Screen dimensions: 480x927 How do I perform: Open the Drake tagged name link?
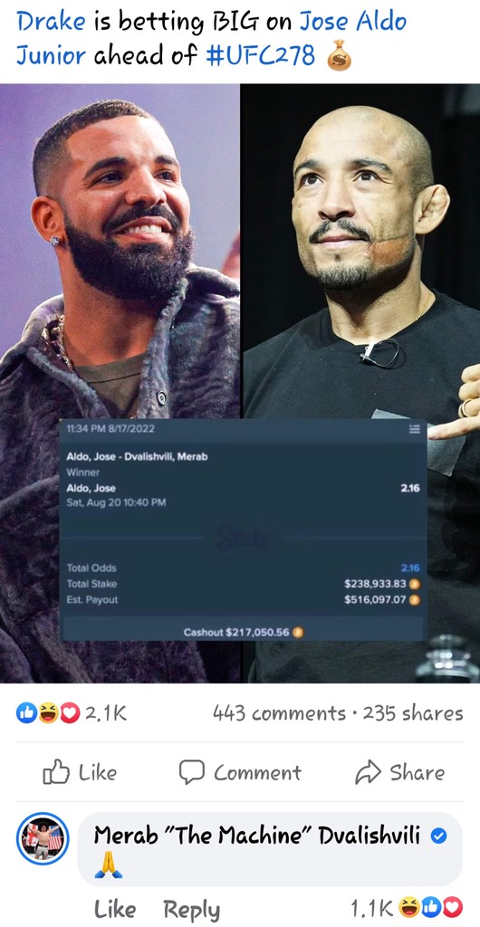[x=52, y=22]
